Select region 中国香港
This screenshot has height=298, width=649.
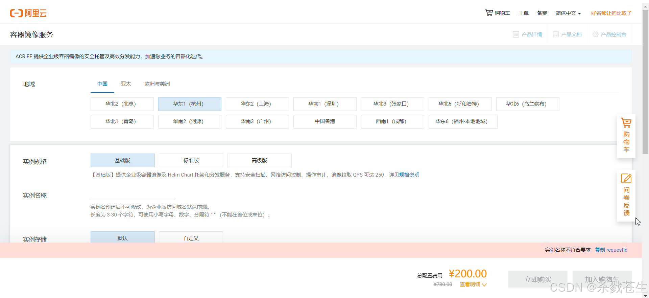tap(325, 122)
